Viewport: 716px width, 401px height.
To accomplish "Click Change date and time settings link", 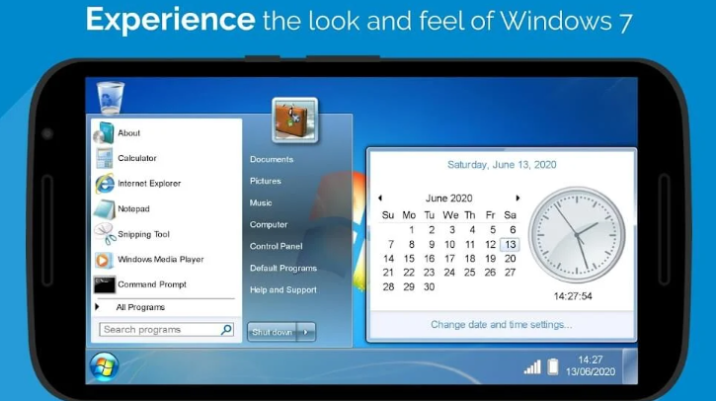I will [x=501, y=325].
